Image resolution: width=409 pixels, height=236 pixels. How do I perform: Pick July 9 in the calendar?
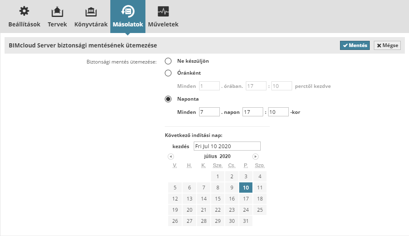click(x=232, y=188)
